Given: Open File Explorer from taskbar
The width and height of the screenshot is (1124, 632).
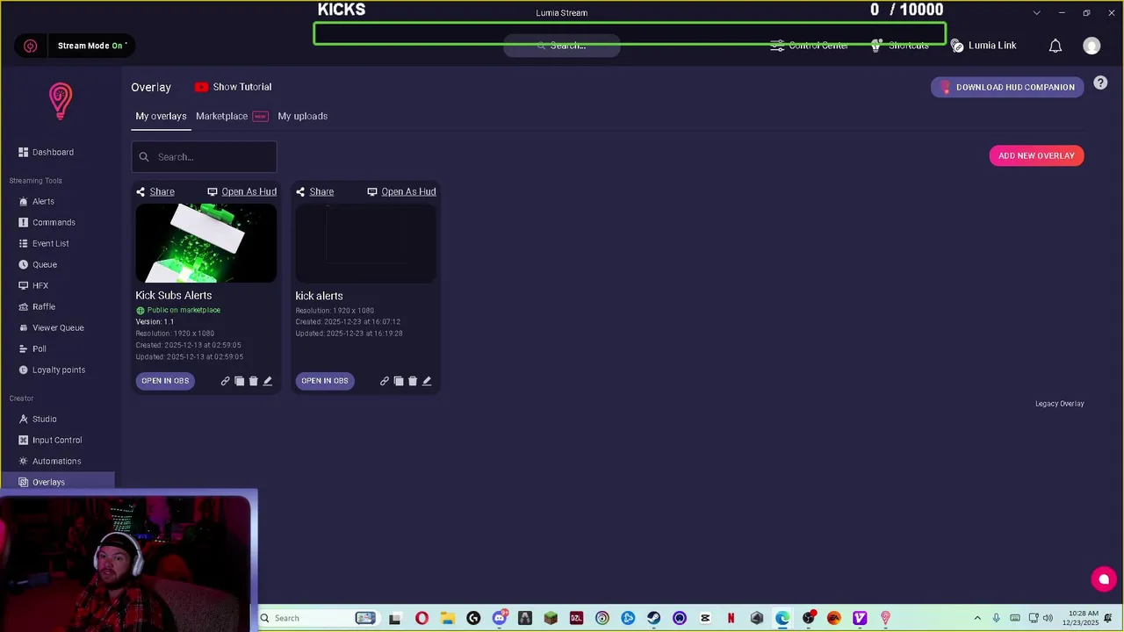Looking at the screenshot, I should click(x=447, y=618).
